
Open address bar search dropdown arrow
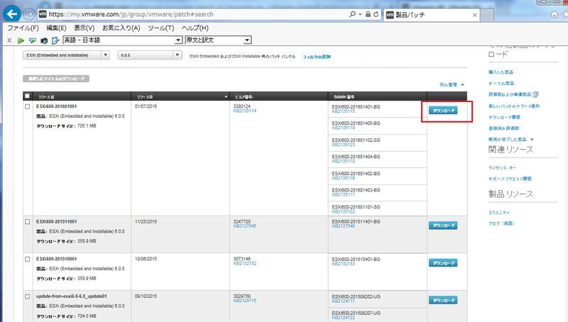pyautogui.click(x=360, y=14)
